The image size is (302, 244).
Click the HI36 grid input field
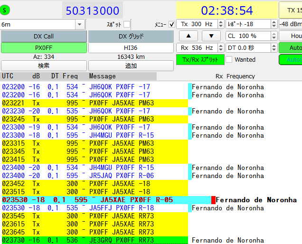click(x=131, y=48)
